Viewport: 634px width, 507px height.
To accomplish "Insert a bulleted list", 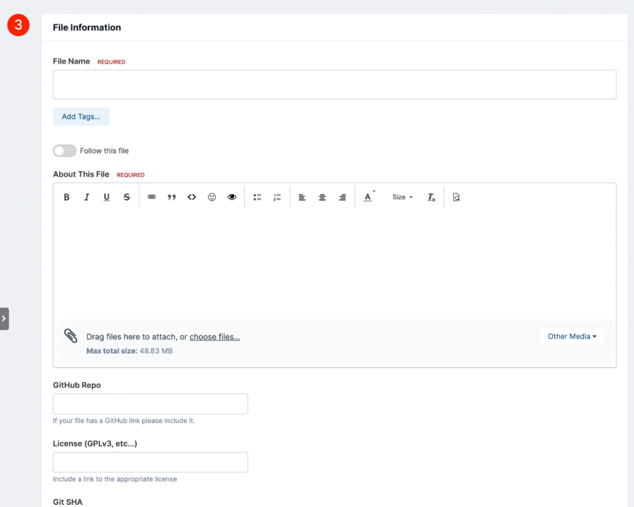I will tap(257, 197).
